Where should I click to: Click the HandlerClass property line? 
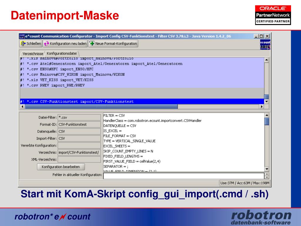coord(153,121)
